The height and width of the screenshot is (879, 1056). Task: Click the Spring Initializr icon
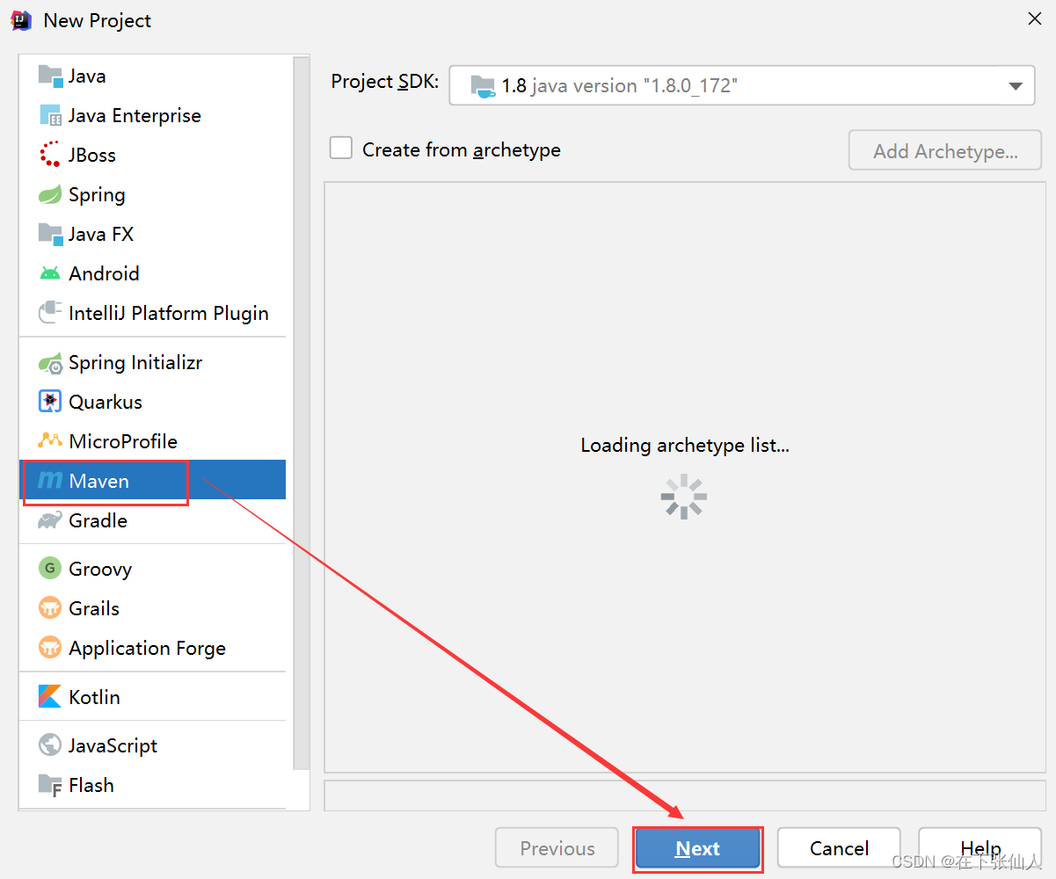(50, 362)
